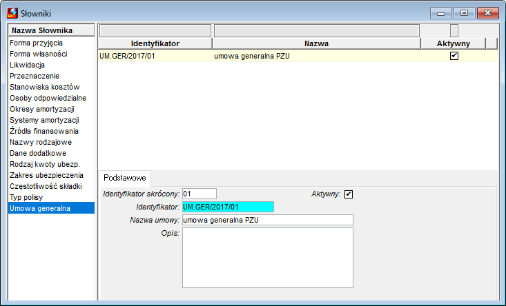Toggle the Aktywny checkbox in details form
Viewport: 506px width, 306px height.
click(x=349, y=194)
